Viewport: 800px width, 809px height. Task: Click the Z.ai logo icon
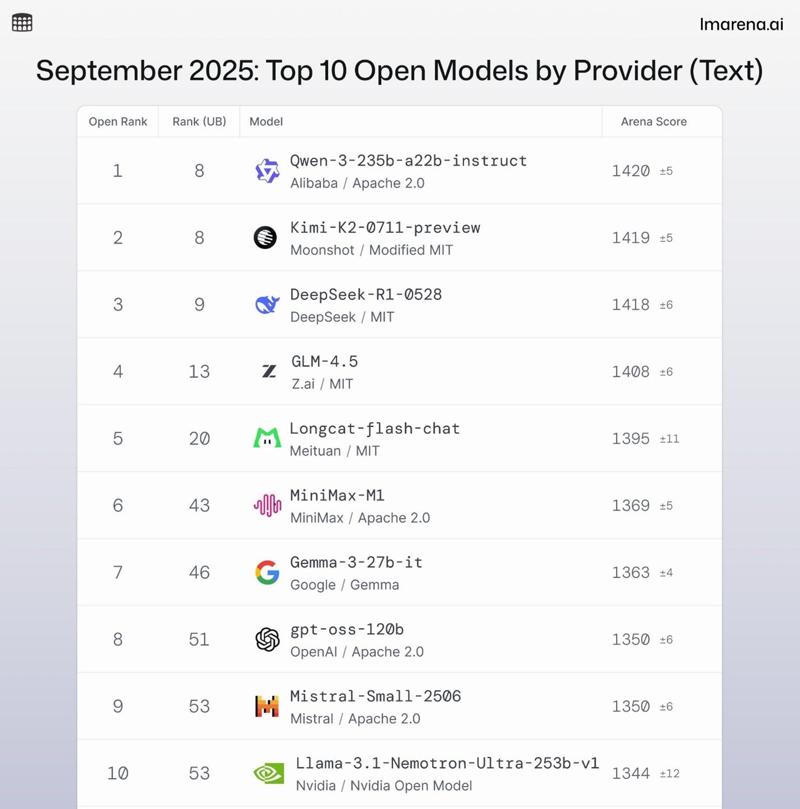[269, 371]
